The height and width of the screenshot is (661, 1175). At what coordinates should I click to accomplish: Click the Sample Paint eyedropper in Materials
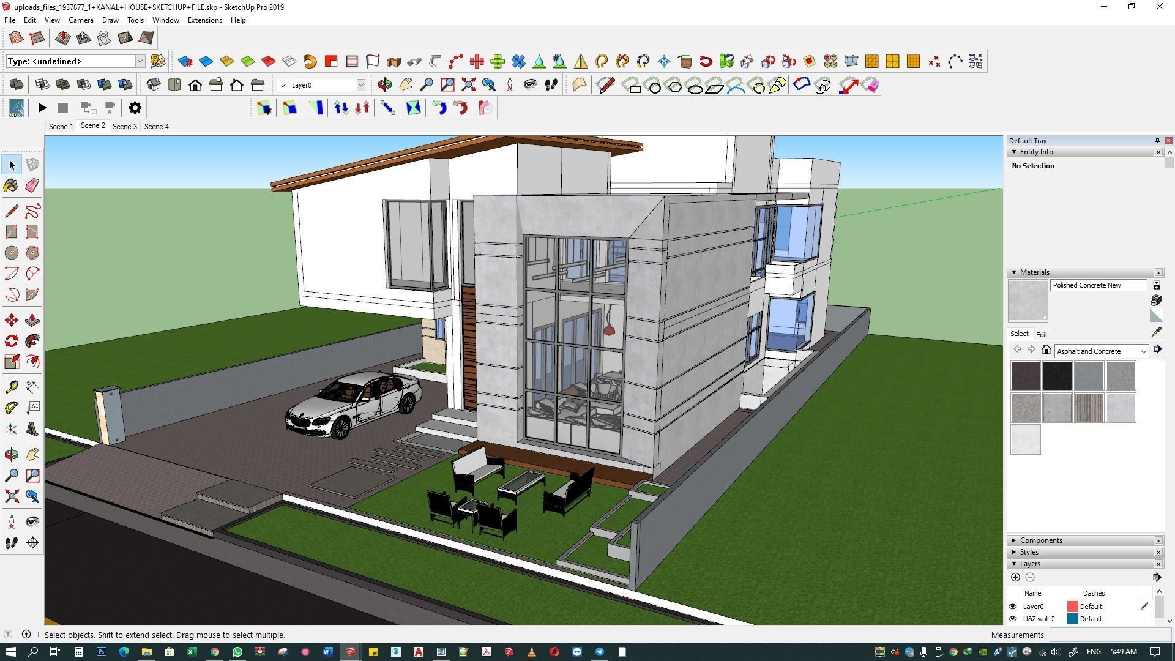pyautogui.click(x=1156, y=332)
